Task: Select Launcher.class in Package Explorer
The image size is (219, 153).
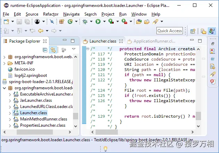Action: click(x=33, y=113)
